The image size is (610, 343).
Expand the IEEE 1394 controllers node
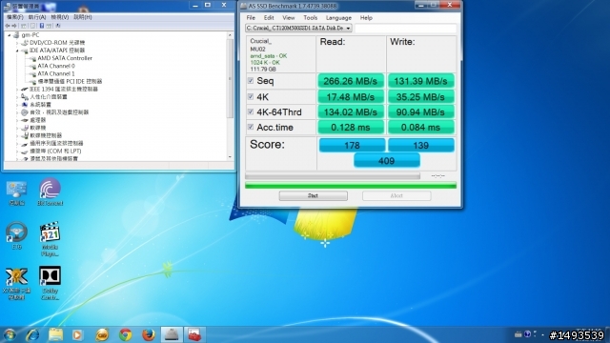[x=17, y=90]
